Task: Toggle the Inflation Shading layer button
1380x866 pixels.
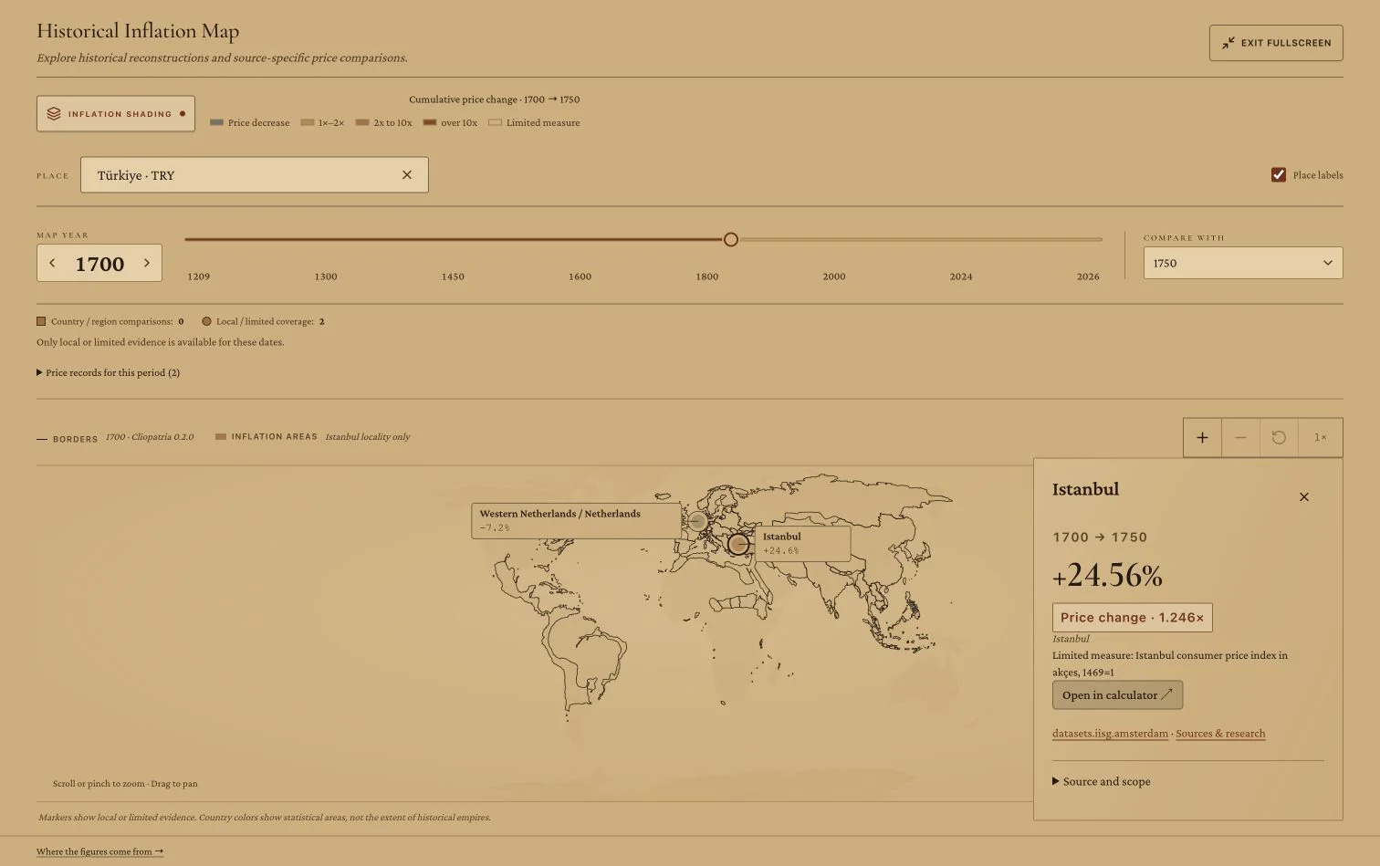Action: (x=116, y=114)
